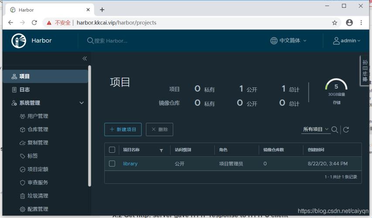Close the Harbor browser tab

click(88, 10)
